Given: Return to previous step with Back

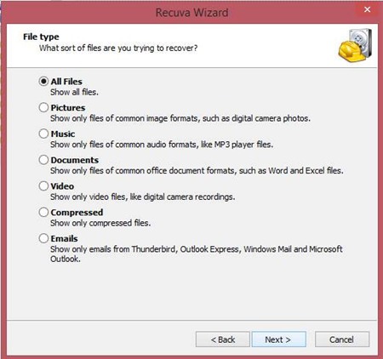Looking at the screenshot, I should [223, 339].
